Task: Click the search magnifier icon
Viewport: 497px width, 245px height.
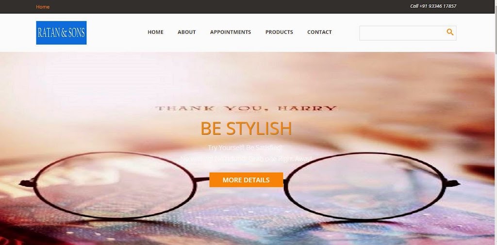Action: coord(450,32)
